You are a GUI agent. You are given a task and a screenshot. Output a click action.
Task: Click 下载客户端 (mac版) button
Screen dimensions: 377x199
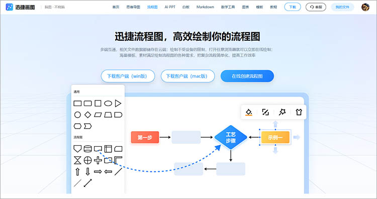[187, 76]
